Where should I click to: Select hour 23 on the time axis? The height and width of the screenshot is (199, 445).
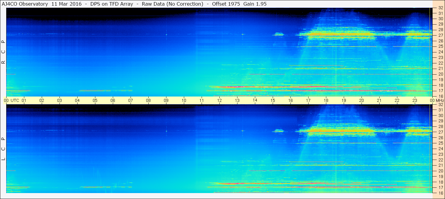click(415, 100)
